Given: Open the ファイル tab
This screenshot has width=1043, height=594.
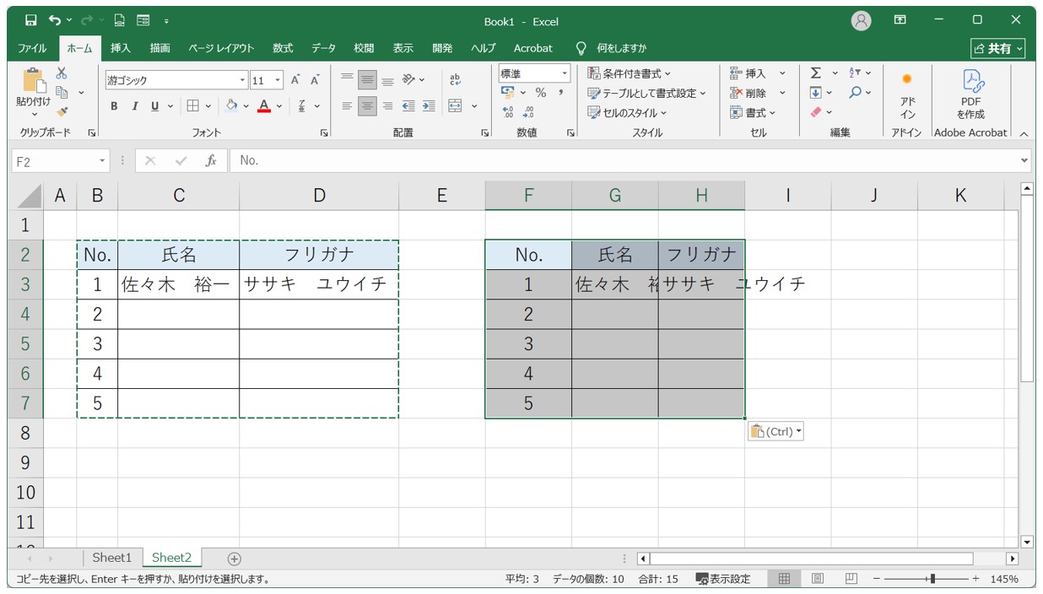Looking at the screenshot, I should (32, 48).
